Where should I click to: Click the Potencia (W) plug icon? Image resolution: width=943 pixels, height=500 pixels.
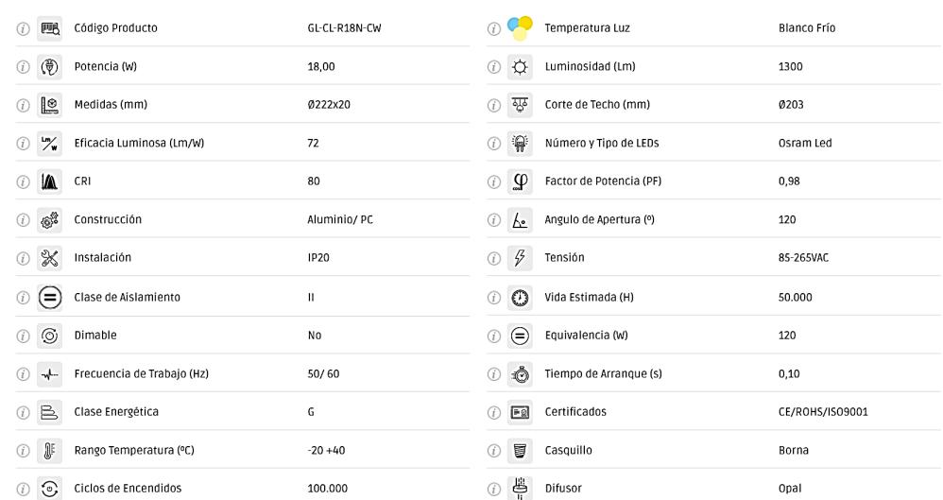[x=49, y=67]
